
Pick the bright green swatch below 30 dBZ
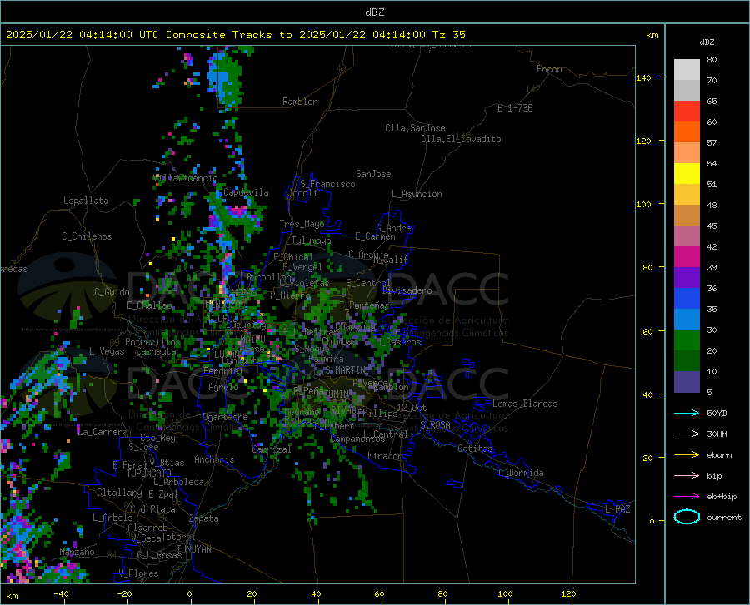click(x=687, y=340)
